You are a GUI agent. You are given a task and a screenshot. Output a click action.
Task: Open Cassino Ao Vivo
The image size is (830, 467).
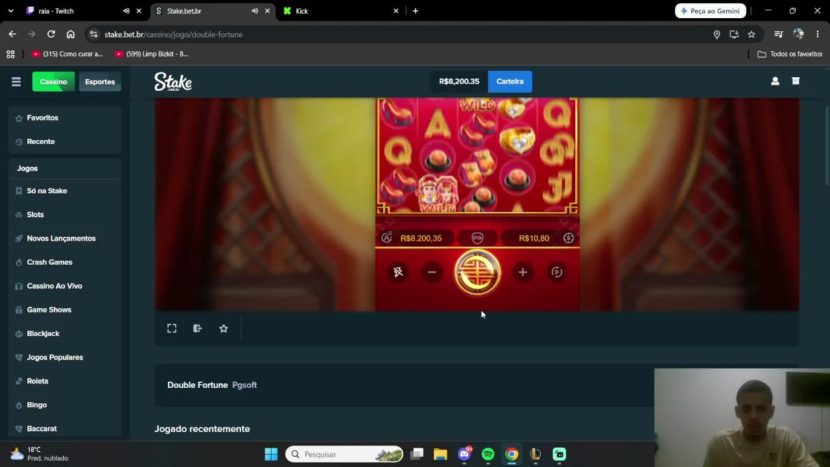coord(65,286)
